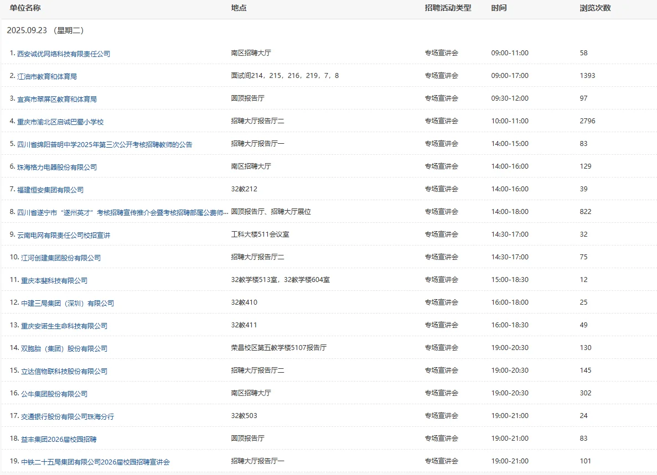Screen dimensions: 657x475
Task: Select time 15:00-18:30
Action: tap(510, 280)
